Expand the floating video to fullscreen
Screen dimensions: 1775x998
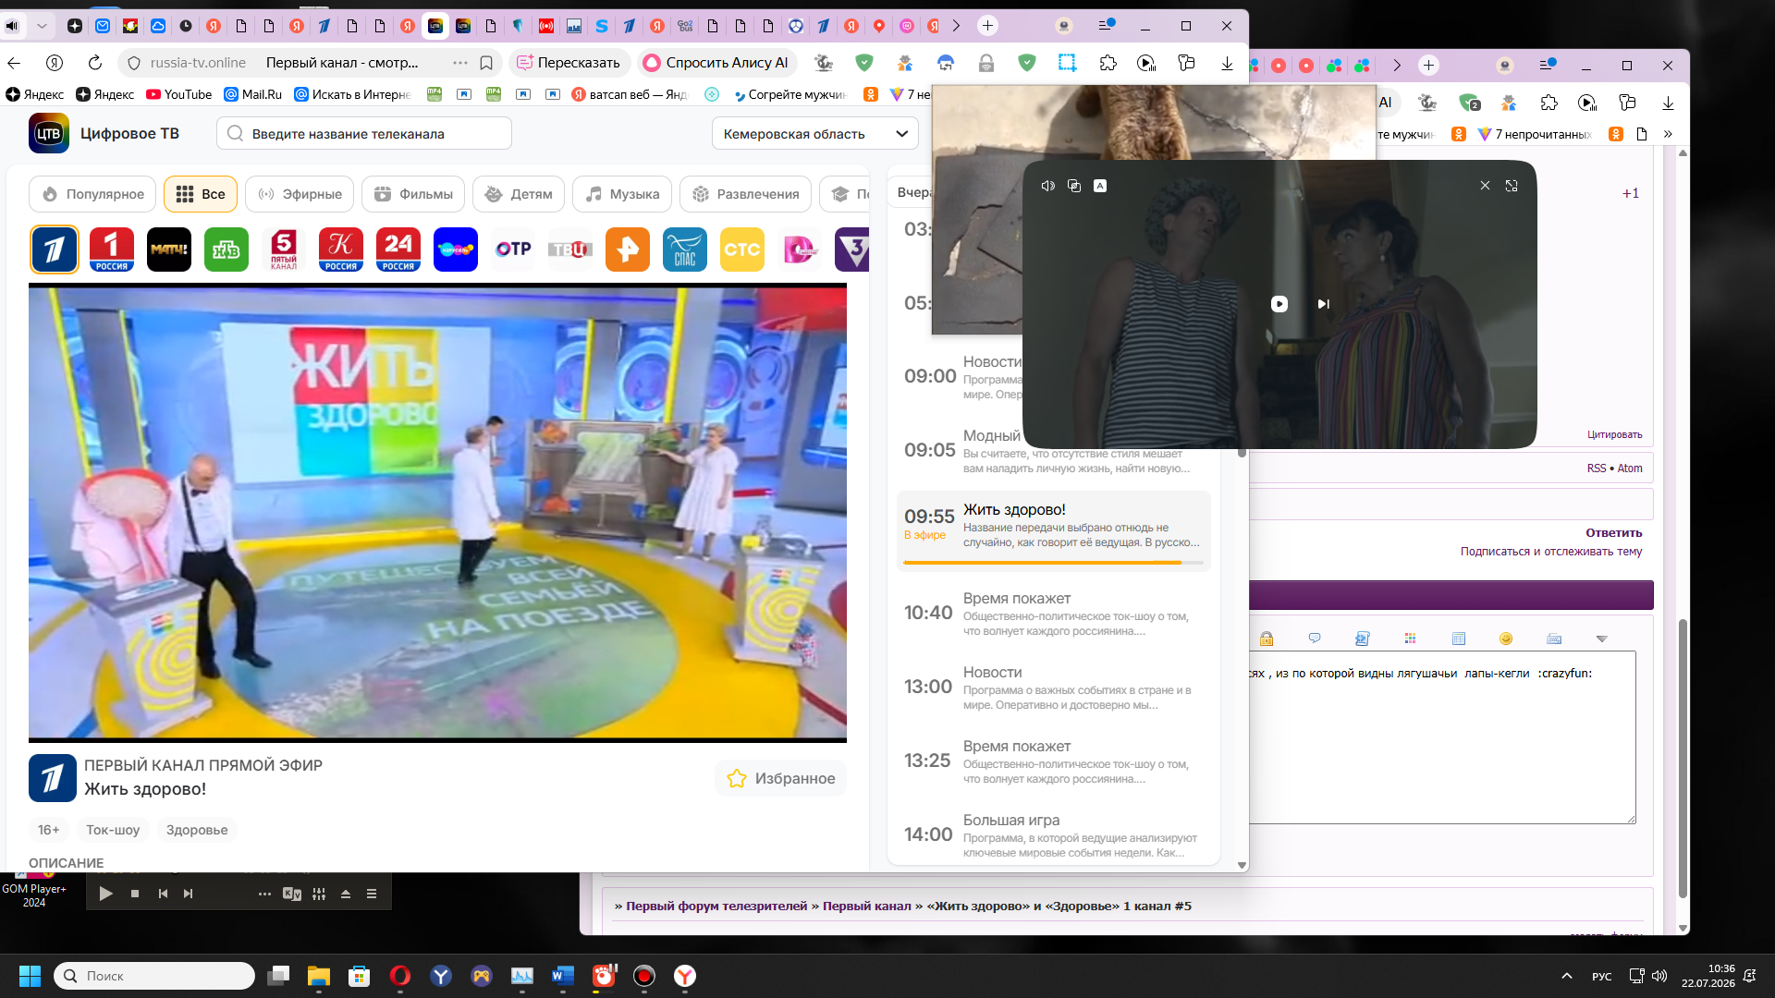(x=1512, y=186)
